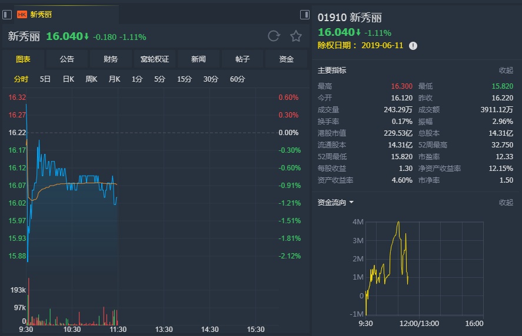522x336 pixels.
Task: Click the 市净率 value 1.50
Action: [506, 180]
